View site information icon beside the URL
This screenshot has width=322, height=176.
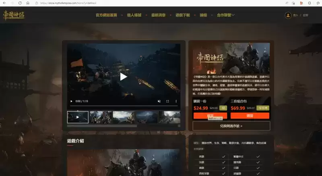[x=37, y=3]
